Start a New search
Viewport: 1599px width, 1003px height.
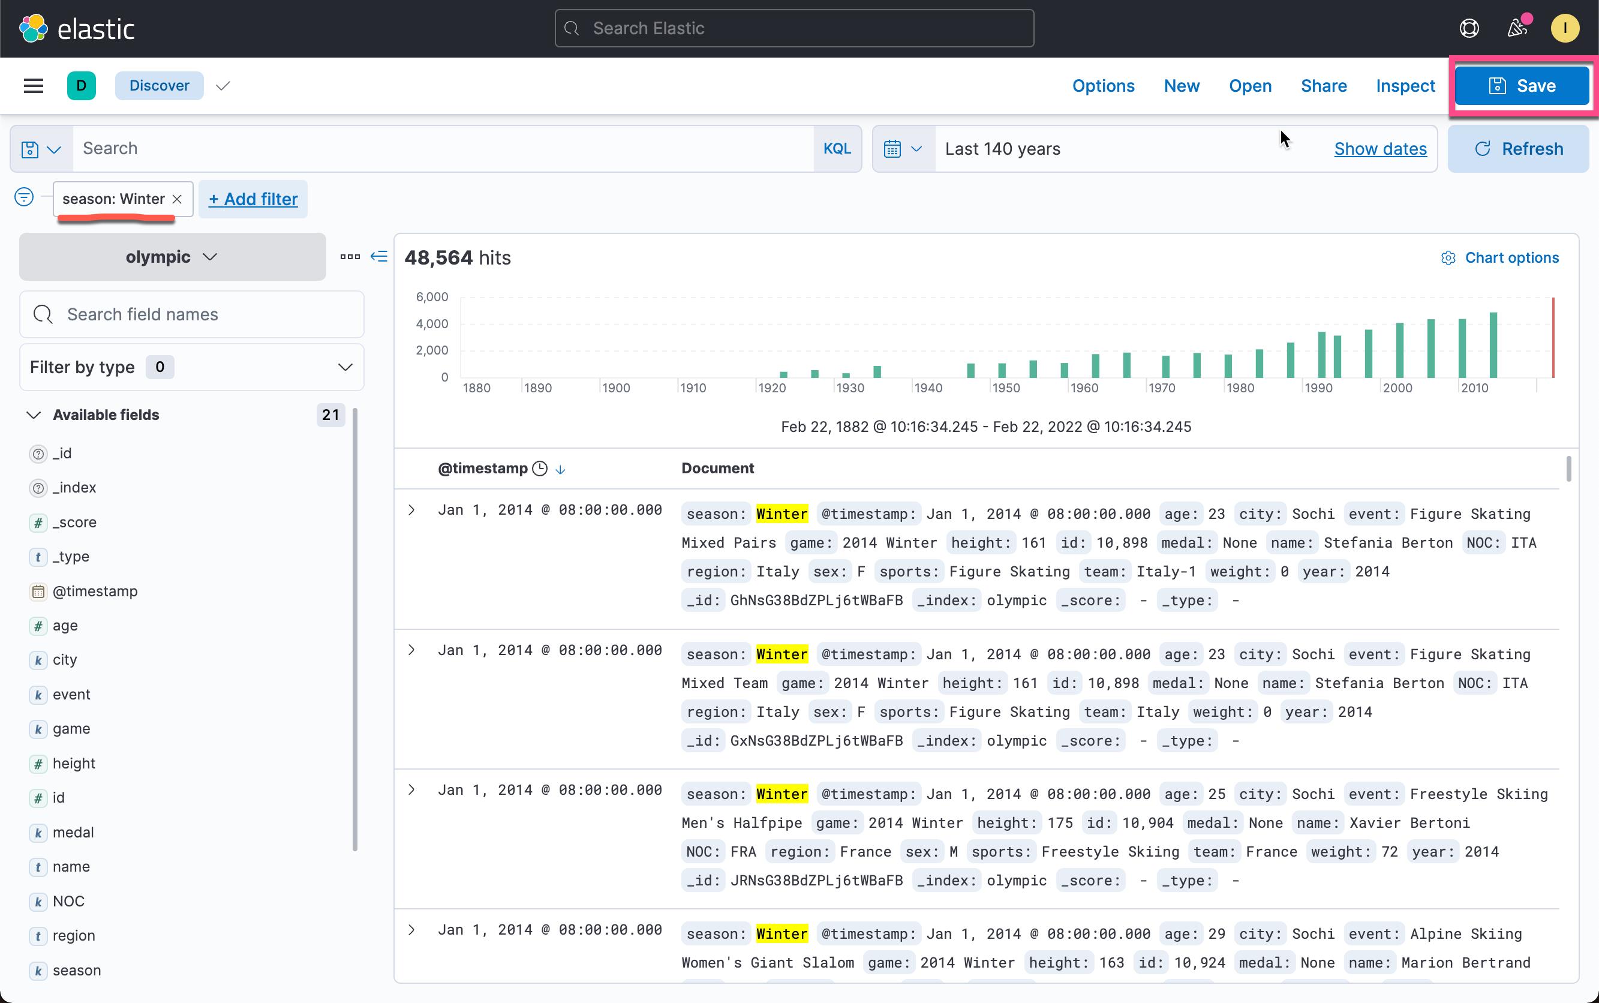[x=1181, y=86]
